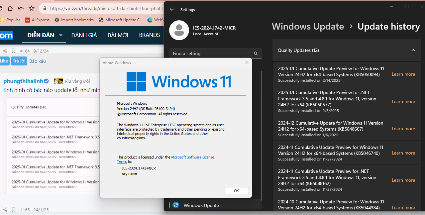This screenshot has width=425, height=215.
Task: Click Version 24H2 (OS Build 26100.3194) text
Action: [146, 109]
